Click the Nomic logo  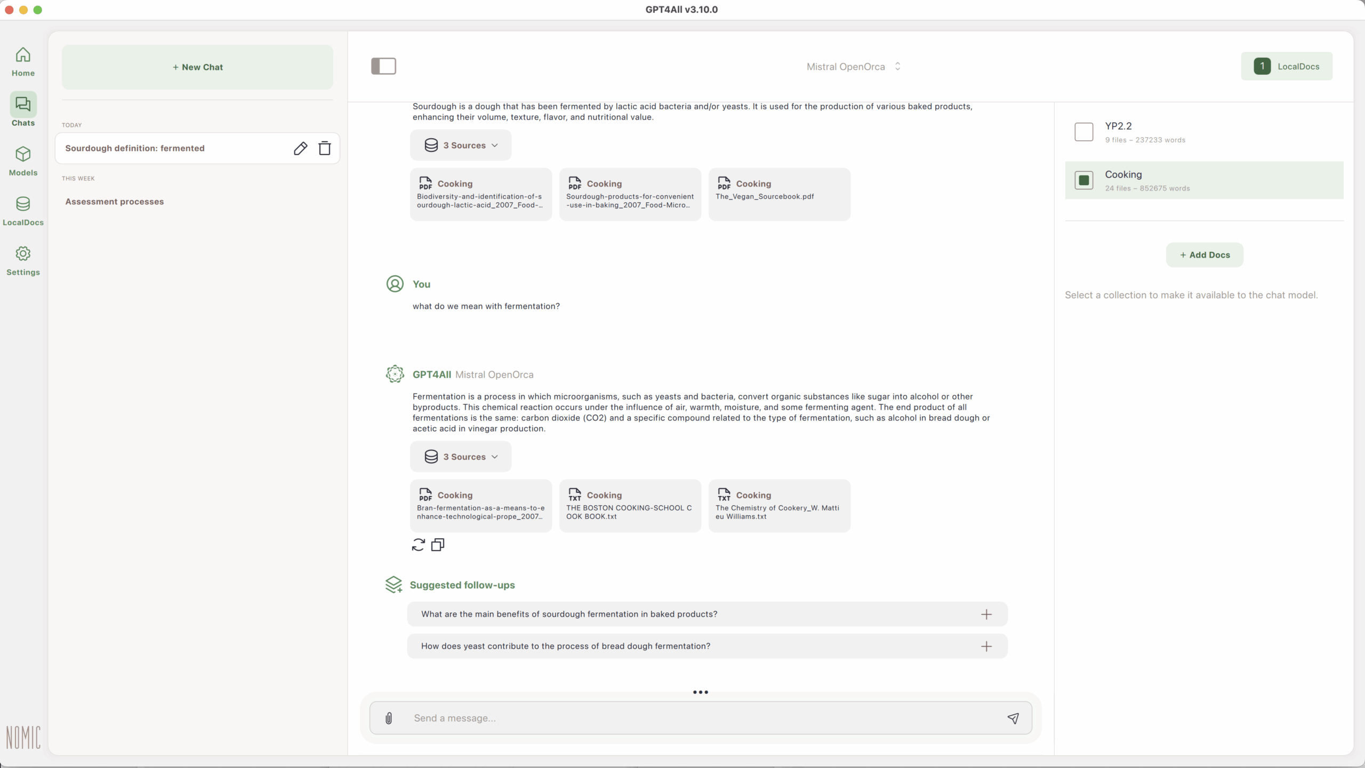click(x=23, y=737)
